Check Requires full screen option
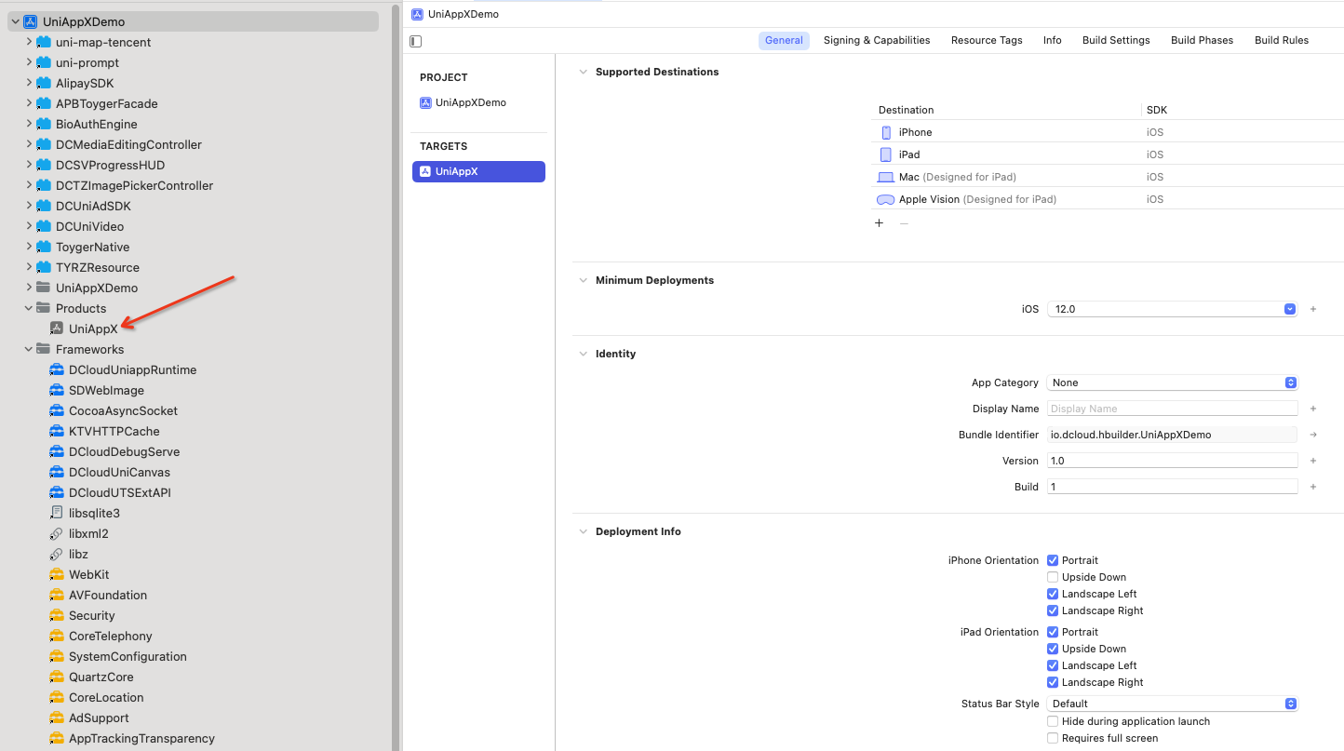This screenshot has width=1344, height=751. tap(1053, 738)
